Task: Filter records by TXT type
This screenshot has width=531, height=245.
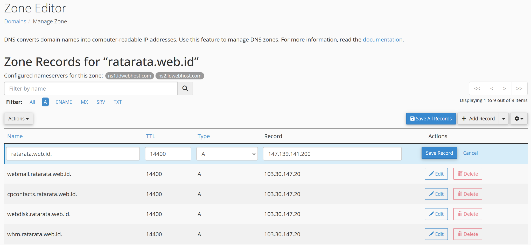Action: (x=118, y=102)
